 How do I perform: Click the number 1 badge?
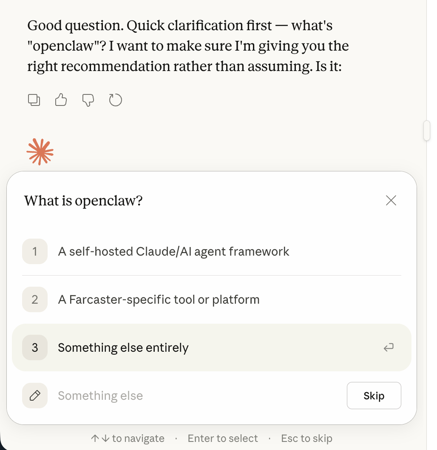click(35, 251)
